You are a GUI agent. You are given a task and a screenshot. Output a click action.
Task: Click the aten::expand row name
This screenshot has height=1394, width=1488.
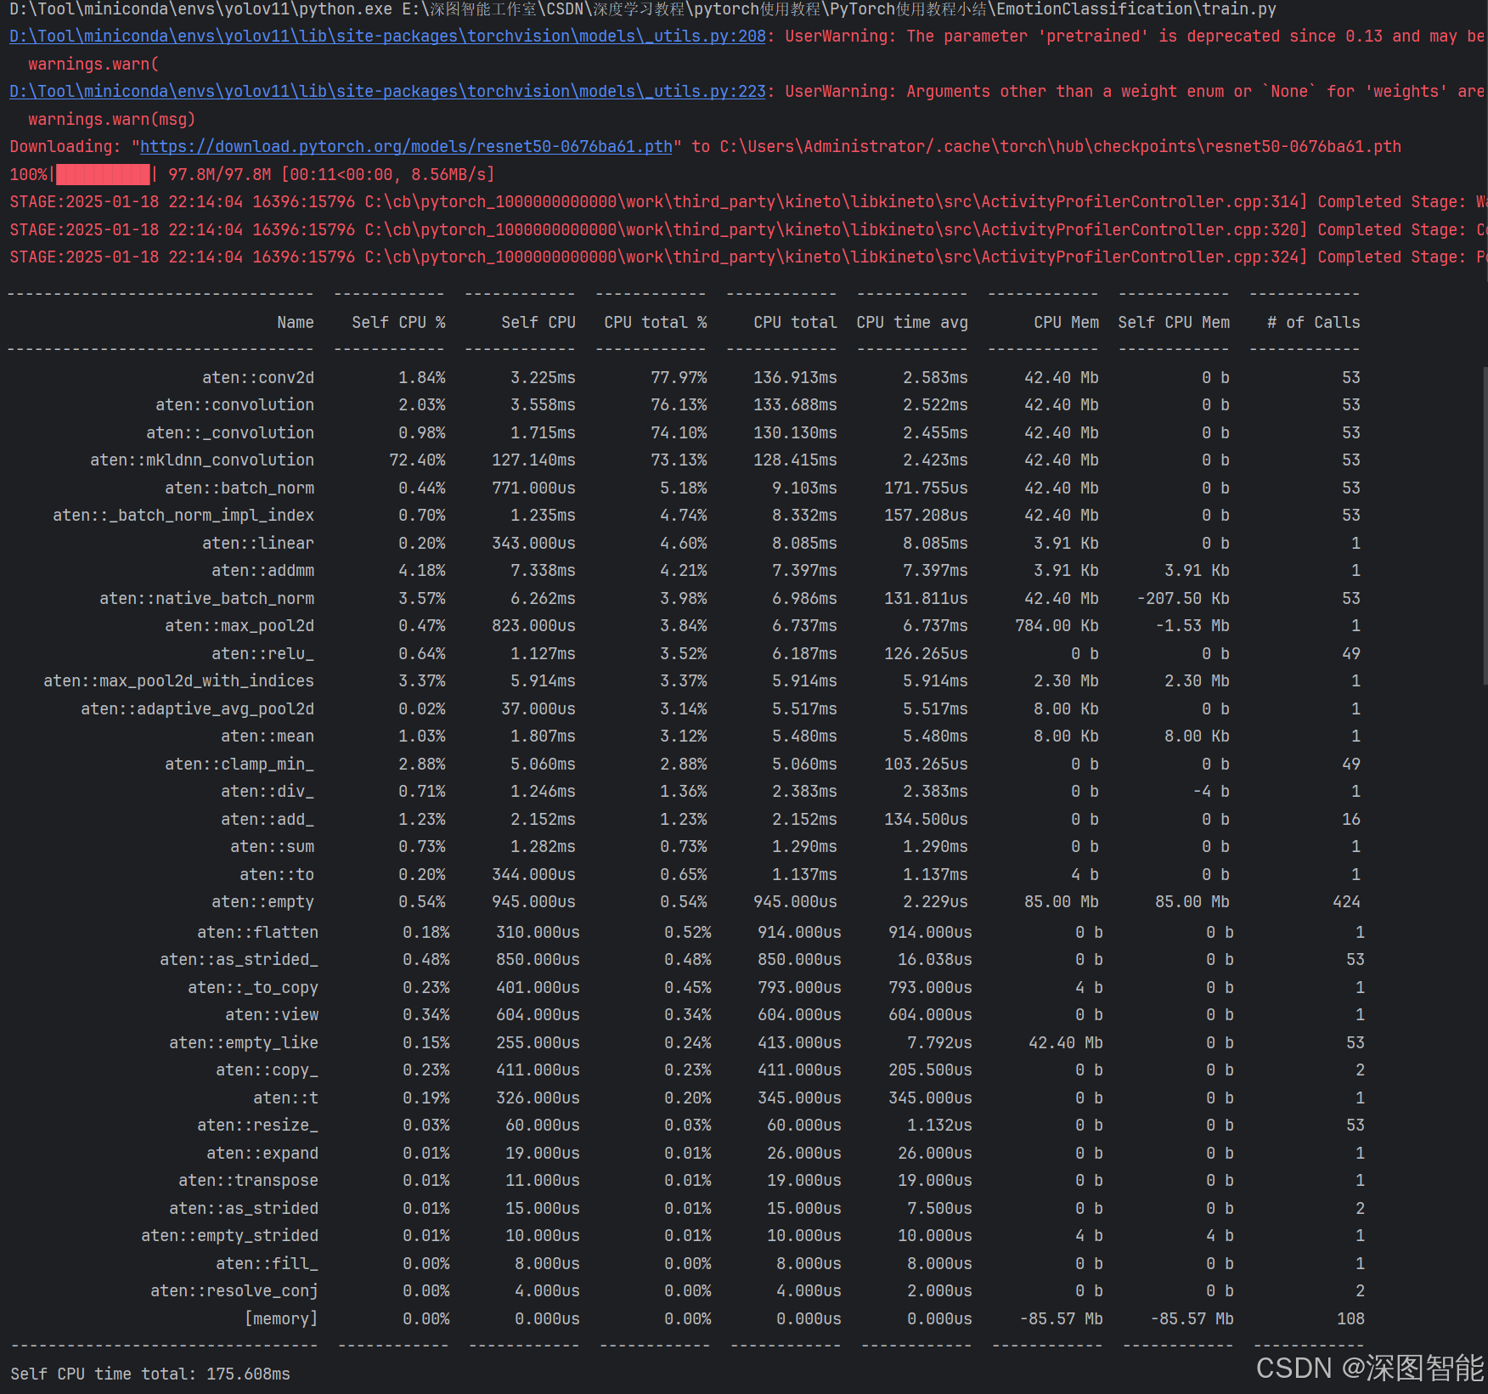(x=262, y=1154)
